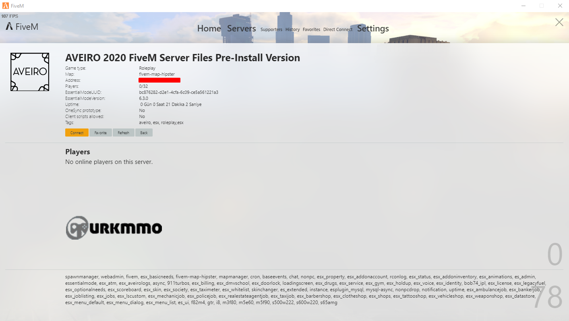
Task: Click the FiveM title bar app icon
Action: [5, 6]
